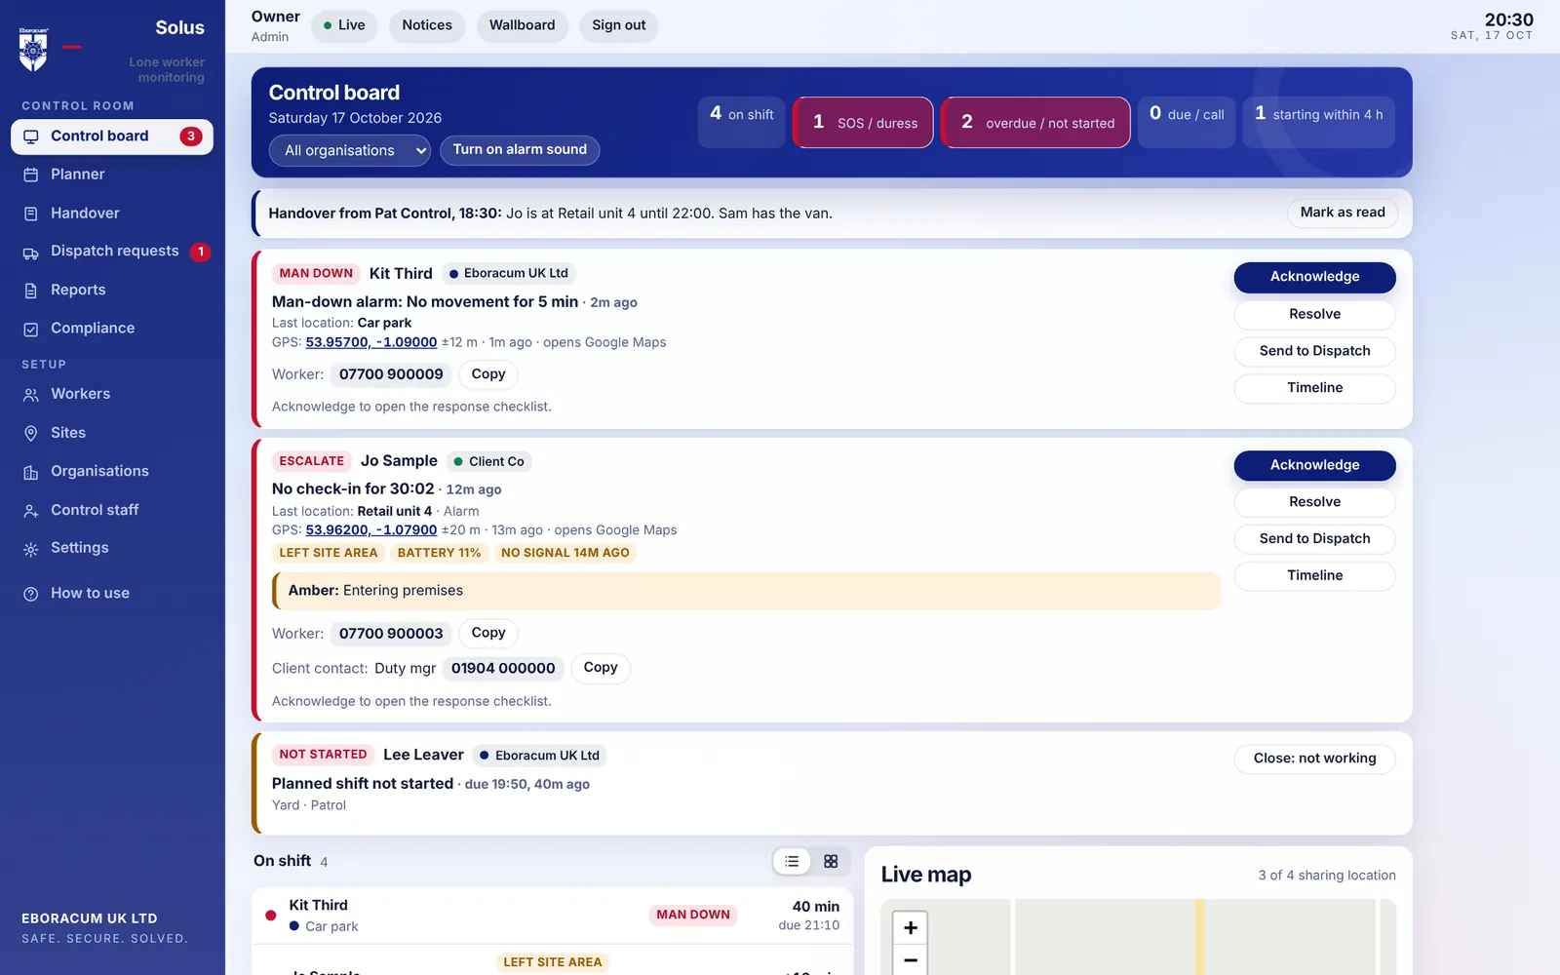Open Timeline for Jo Sample

click(1314, 575)
